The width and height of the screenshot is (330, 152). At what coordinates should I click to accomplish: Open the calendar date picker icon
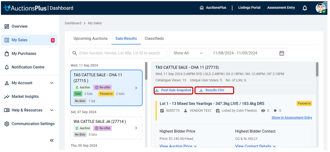click(282, 53)
